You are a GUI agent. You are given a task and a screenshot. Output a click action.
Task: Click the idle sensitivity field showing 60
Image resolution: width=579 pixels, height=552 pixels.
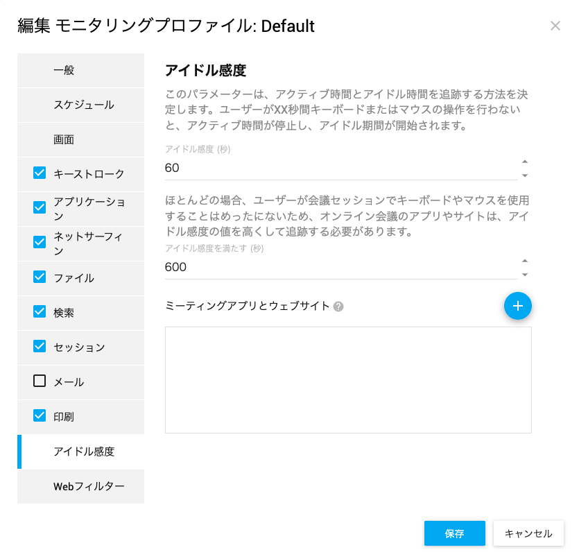(341, 168)
